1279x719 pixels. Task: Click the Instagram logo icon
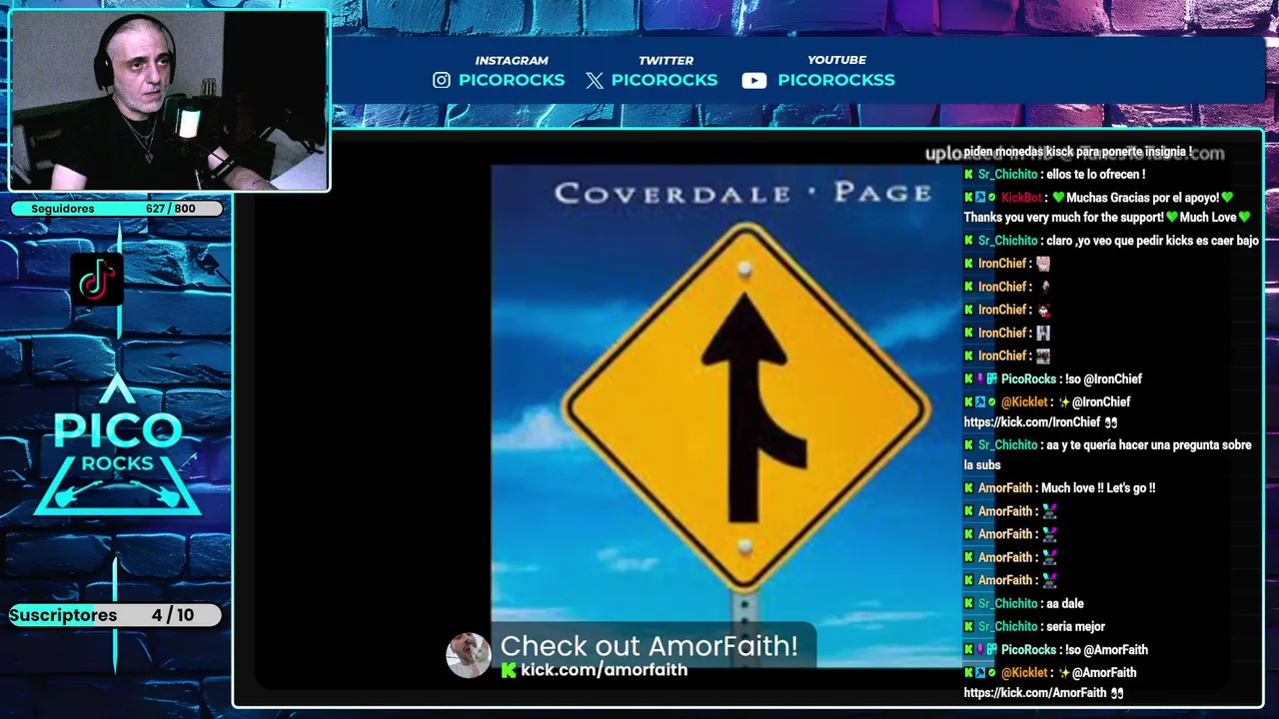(442, 80)
